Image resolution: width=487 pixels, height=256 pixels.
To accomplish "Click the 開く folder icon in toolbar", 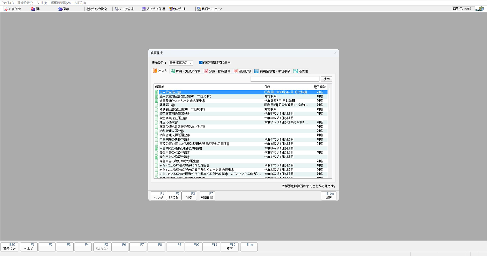I will pos(36,9).
